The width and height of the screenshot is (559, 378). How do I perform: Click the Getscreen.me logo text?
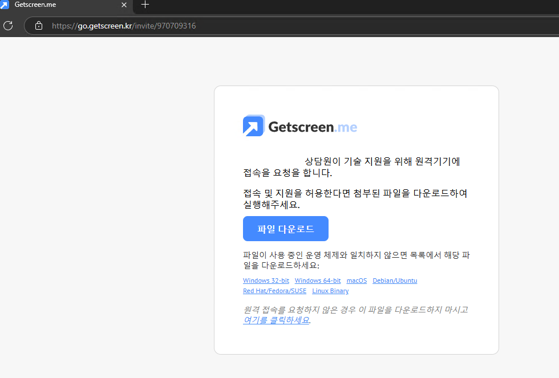[x=313, y=127]
